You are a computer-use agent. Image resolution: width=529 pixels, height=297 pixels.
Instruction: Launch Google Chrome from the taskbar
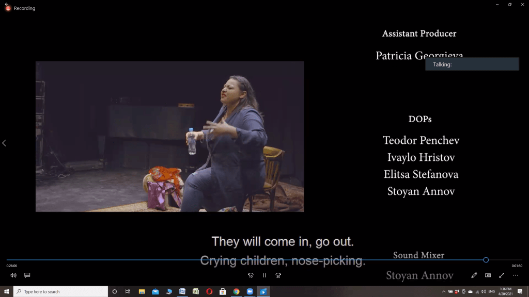click(x=236, y=291)
